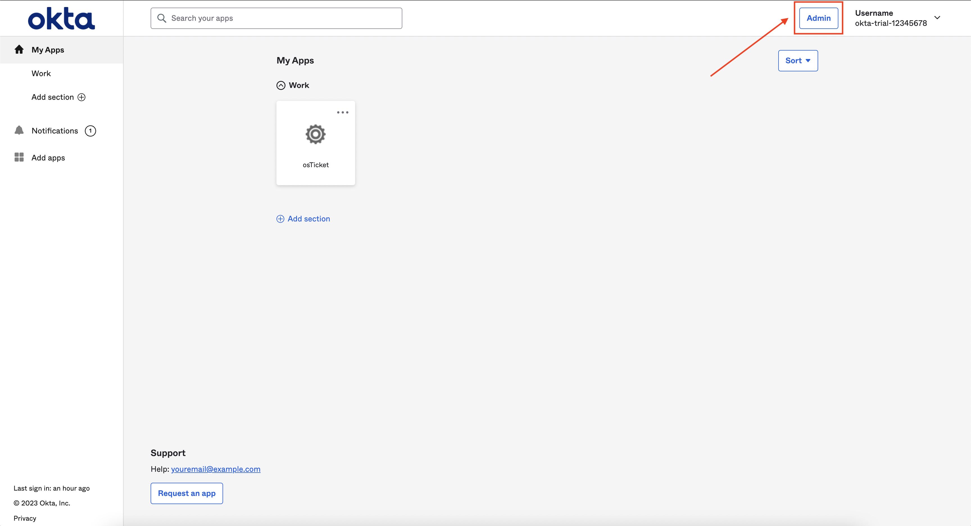This screenshot has width=971, height=526.
Task: Click the My Apps home icon
Action: coord(19,49)
